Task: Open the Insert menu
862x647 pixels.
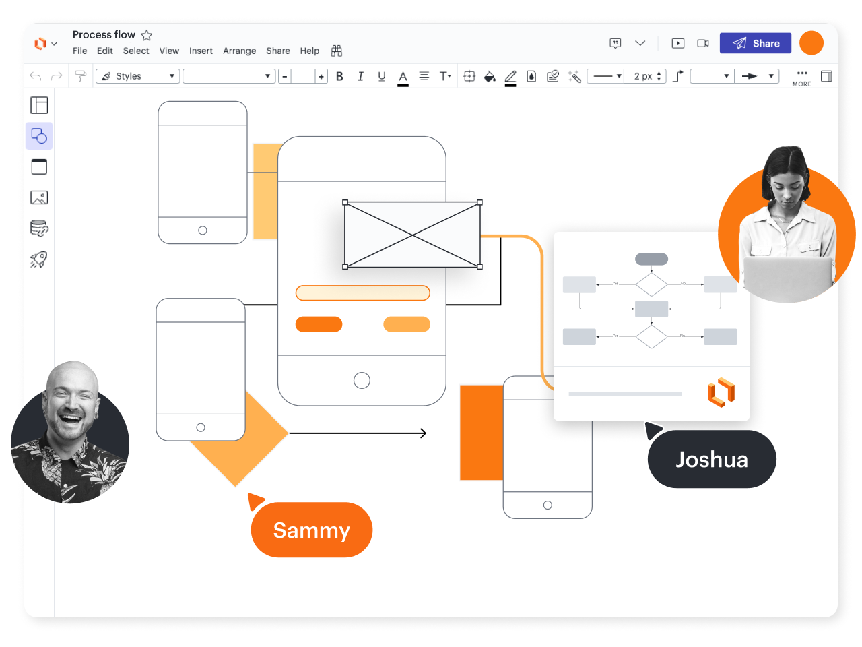Action: coord(201,51)
